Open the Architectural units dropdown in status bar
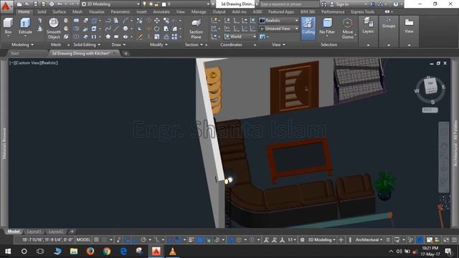Viewport: 459px width, 258px height. pos(369,240)
